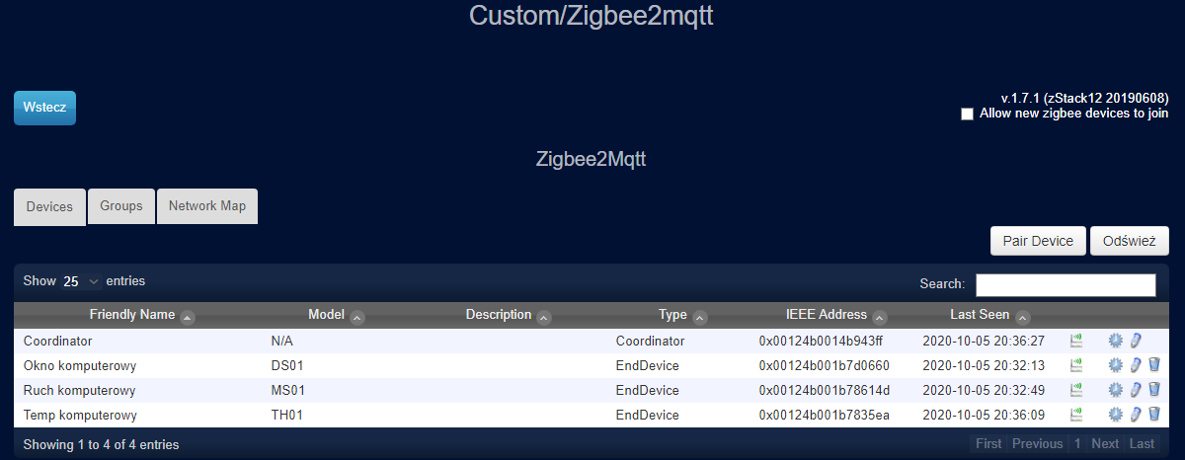Screen dimensions: 1185x460
Task: Select page 1 in pagination
Action: click(x=1077, y=444)
